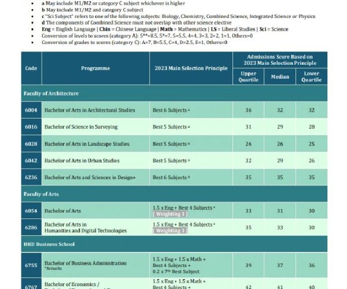This screenshot has width=347, height=289.
Task: Click Best 5 Subjects in row 6028
Action: tap(171, 144)
